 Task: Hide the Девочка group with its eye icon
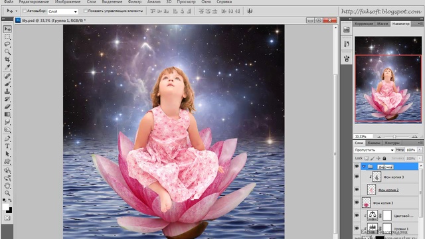(357, 167)
